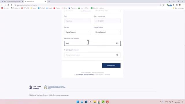Click the second ministry agency logo in footer
This screenshot has height=104, width=185.
point(55,87)
